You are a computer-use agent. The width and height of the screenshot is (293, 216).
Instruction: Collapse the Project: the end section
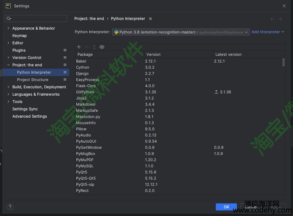9,65
